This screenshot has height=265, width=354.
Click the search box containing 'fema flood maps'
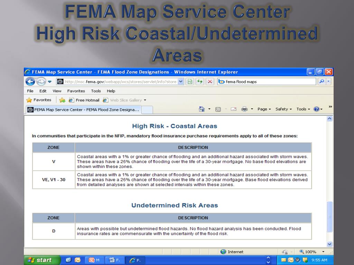pos(267,81)
